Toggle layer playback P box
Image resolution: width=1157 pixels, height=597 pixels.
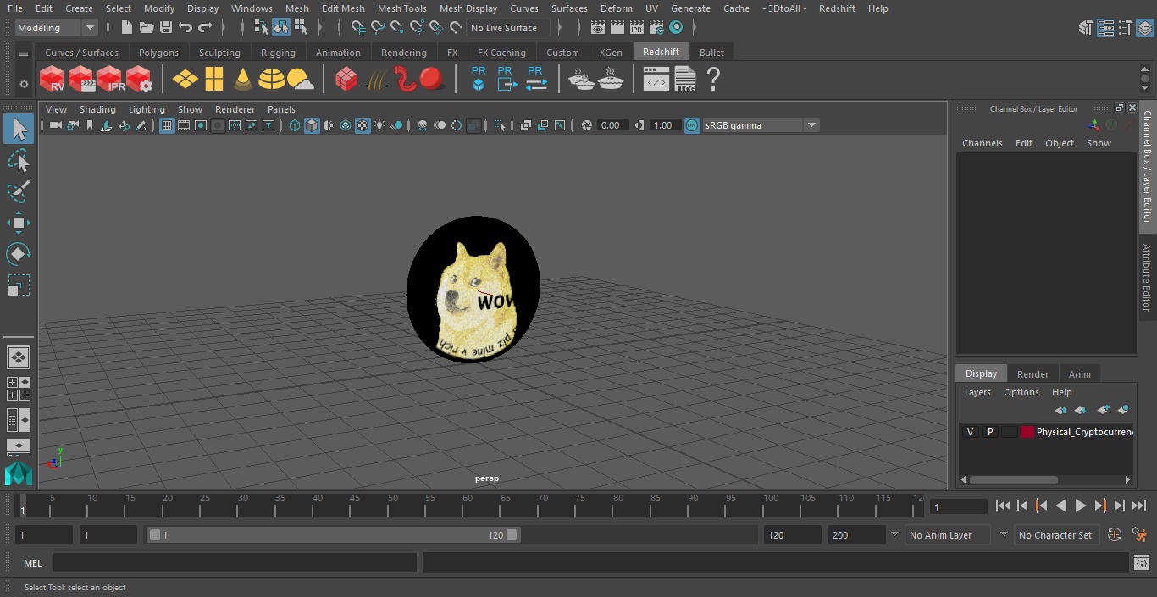point(989,432)
